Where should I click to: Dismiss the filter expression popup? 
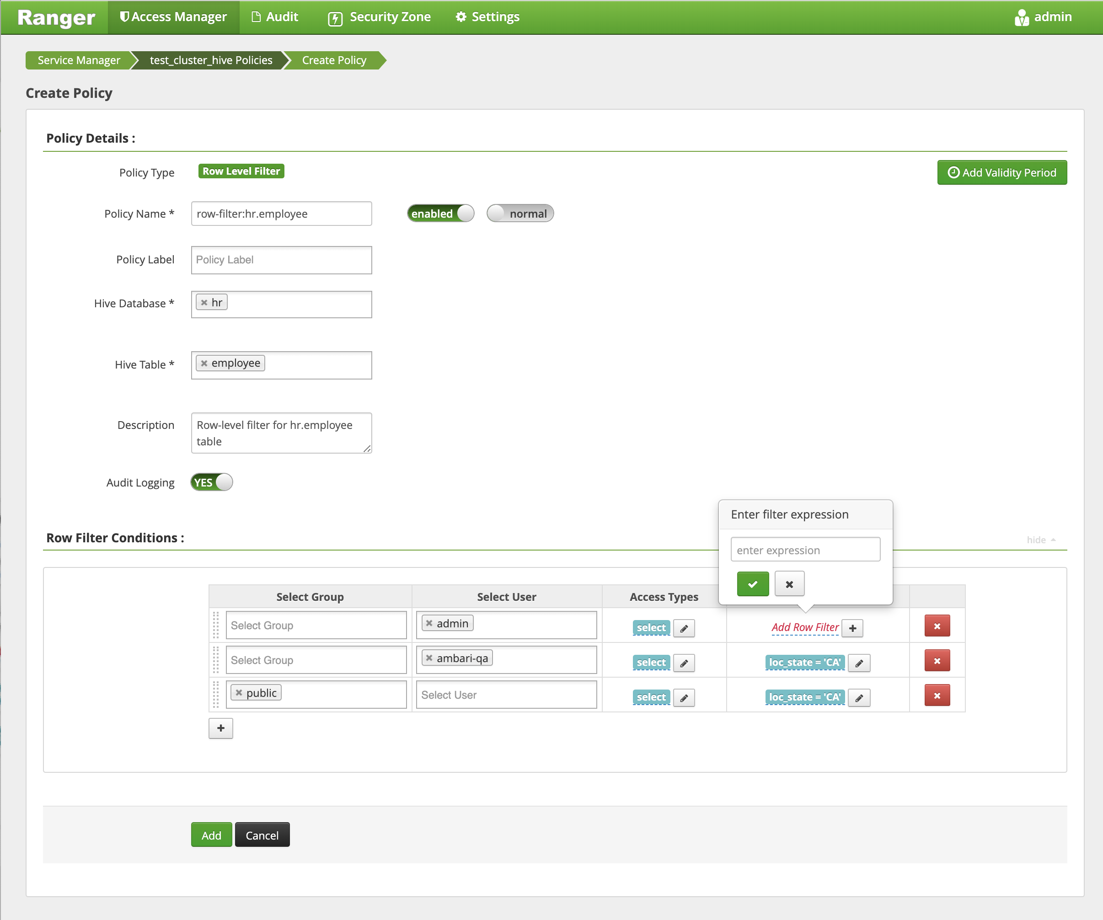pos(789,584)
